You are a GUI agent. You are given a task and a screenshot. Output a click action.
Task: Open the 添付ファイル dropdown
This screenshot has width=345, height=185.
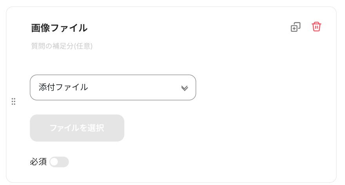[x=113, y=87]
